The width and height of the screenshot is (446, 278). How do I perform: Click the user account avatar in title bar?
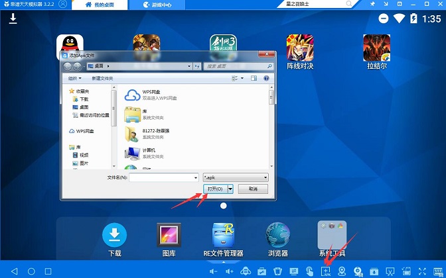point(62,4)
